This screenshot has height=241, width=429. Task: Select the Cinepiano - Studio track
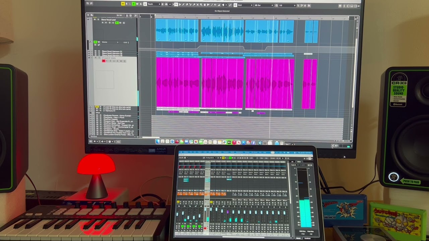point(111,129)
